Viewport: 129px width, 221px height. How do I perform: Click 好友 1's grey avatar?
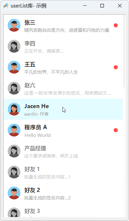pyautogui.click(x=14, y=172)
